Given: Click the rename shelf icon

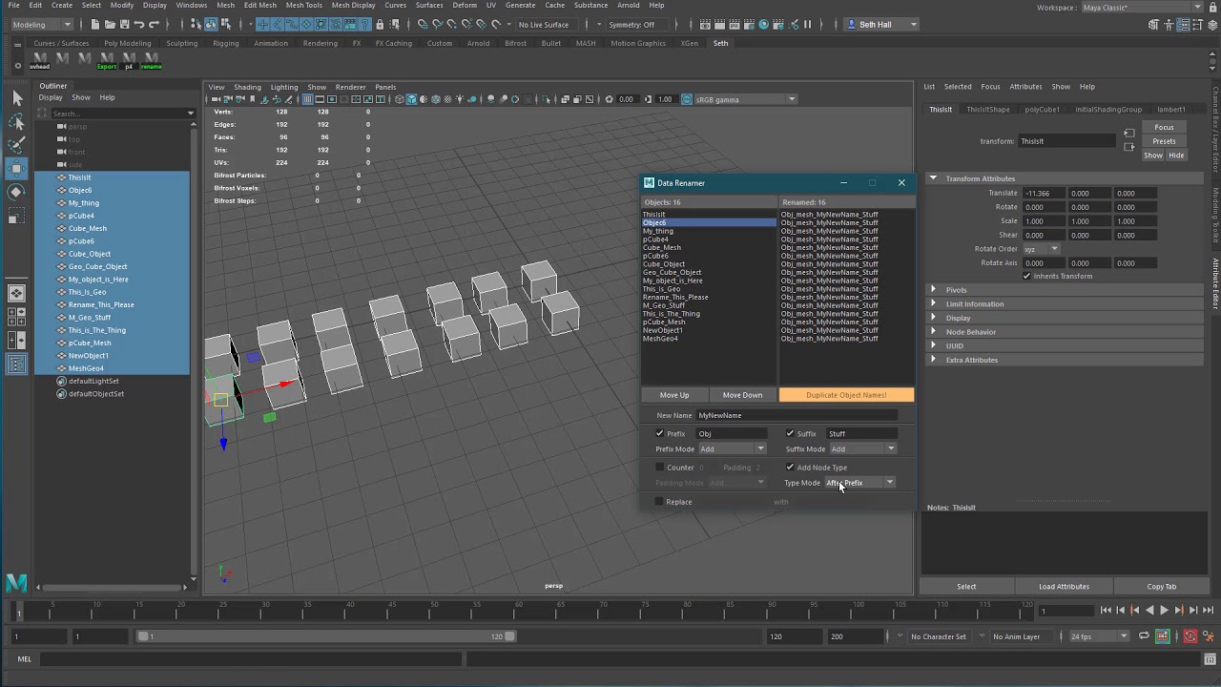Looking at the screenshot, I should (151, 61).
